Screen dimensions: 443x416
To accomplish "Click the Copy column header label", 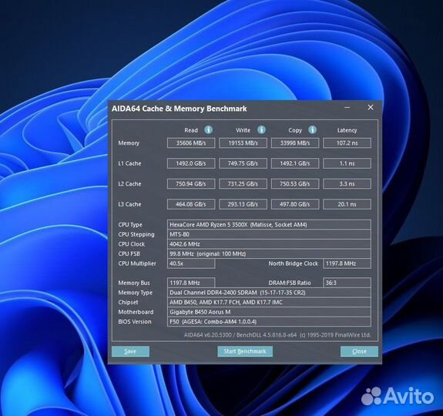I will click(x=295, y=130).
